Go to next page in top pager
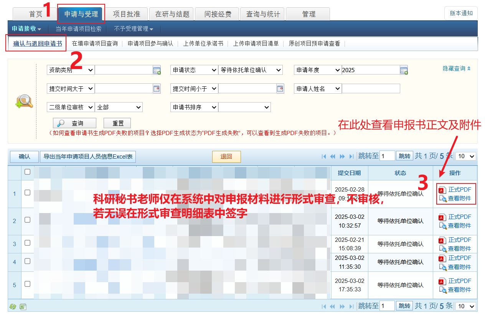This screenshot has width=485, height=314. pos(342,156)
